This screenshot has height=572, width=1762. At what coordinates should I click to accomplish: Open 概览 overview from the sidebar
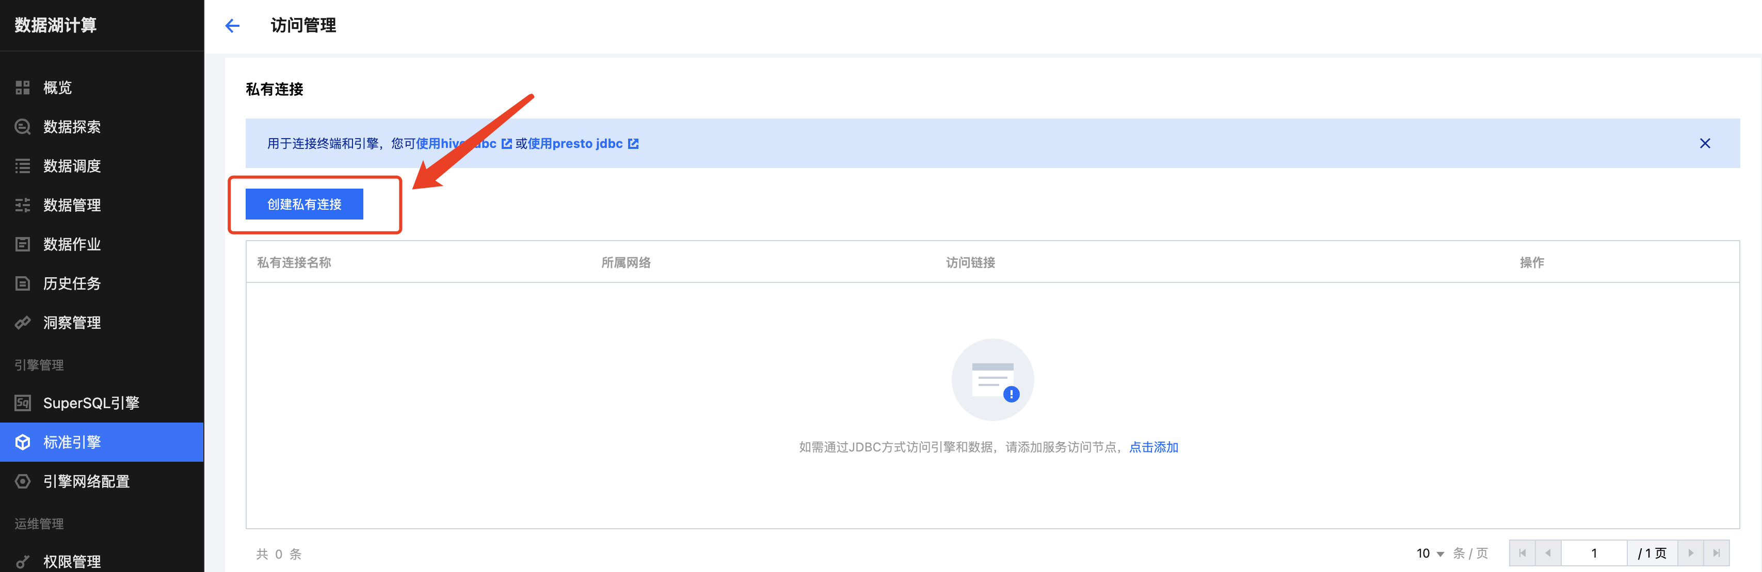click(x=57, y=88)
